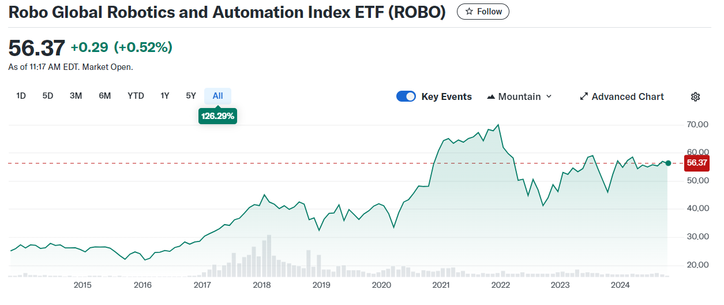The image size is (724, 305).
Task: Click the 2023 x-axis label
Action: click(x=560, y=285)
